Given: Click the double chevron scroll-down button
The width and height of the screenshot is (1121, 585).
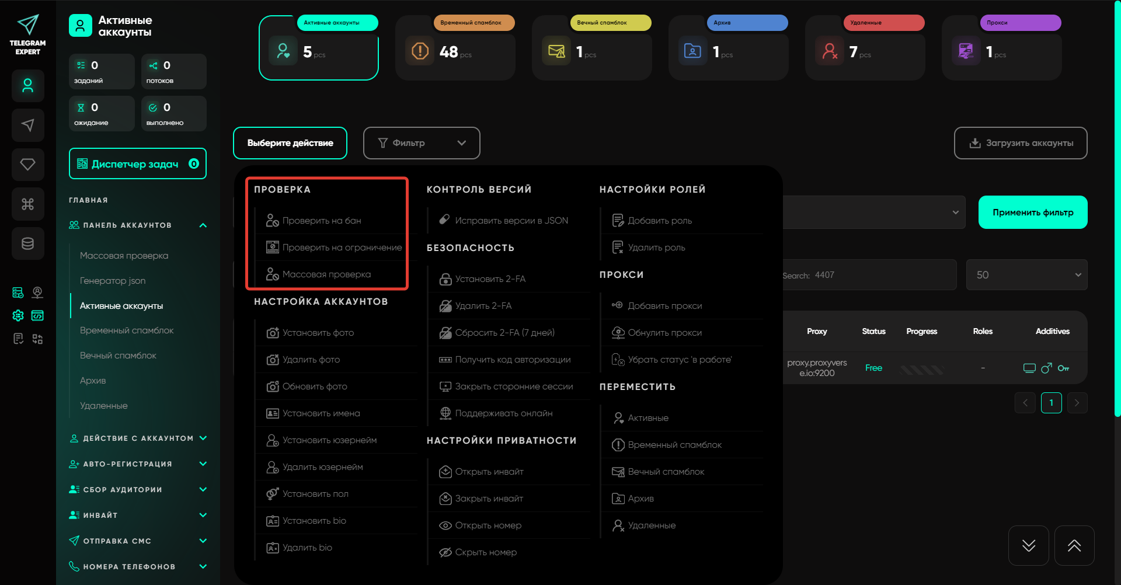Looking at the screenshot, I should pyautogui.click(x=1028, y=546).
